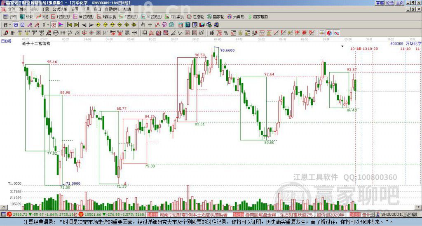The width and height of the screenshot is (422, 226).
Task: Click the jump-to-last-bar icon
Action: point(77,25)
